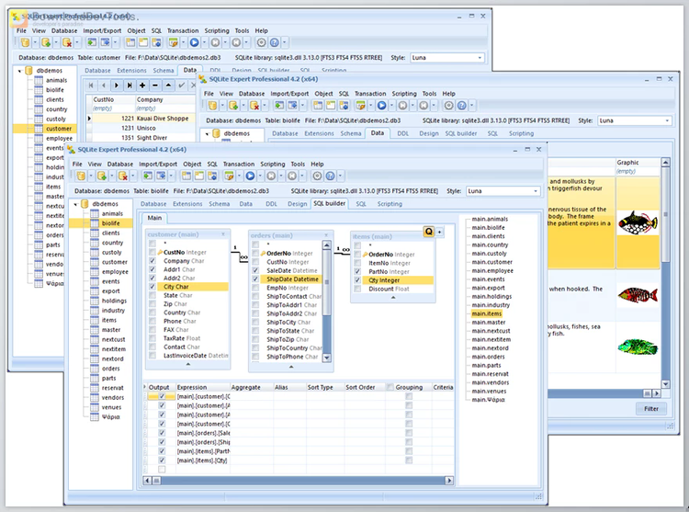Collapse customer table box using bottom arrow
This screenshot has width=689, height=512.
[188, 364]
